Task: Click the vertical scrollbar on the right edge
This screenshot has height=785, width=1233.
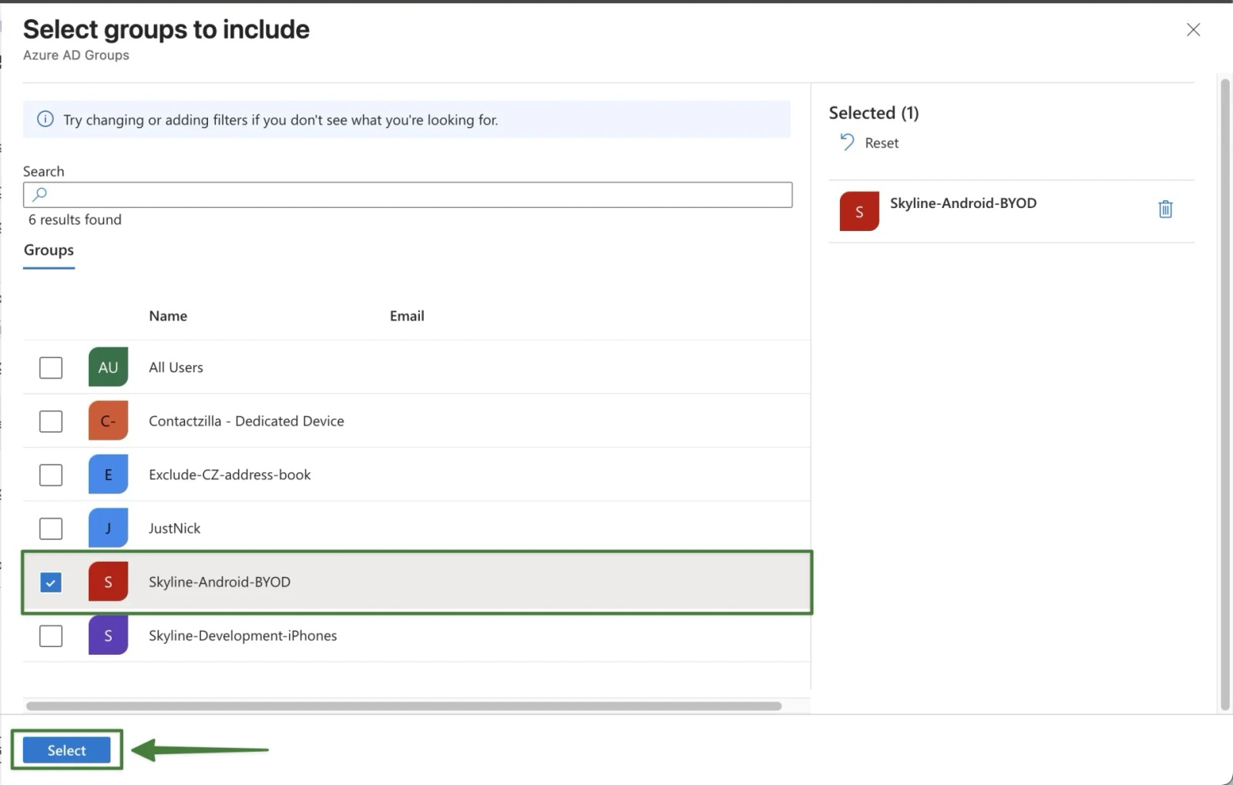Action: [1225, 394]
